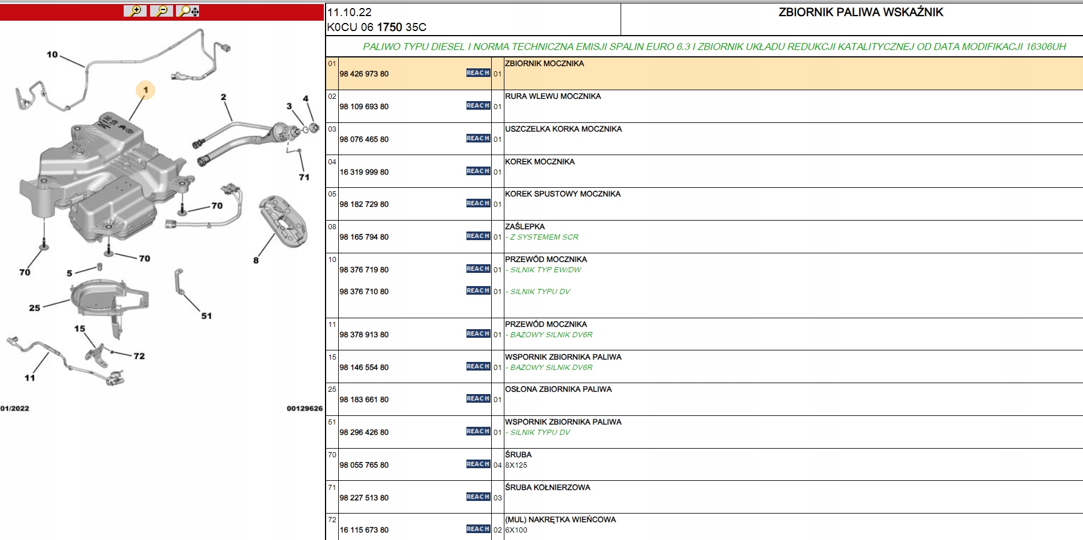Click the REACH badge in the 98 227 513 80 row
Viewport: 1083px width, 540px height.
point(478,497)
